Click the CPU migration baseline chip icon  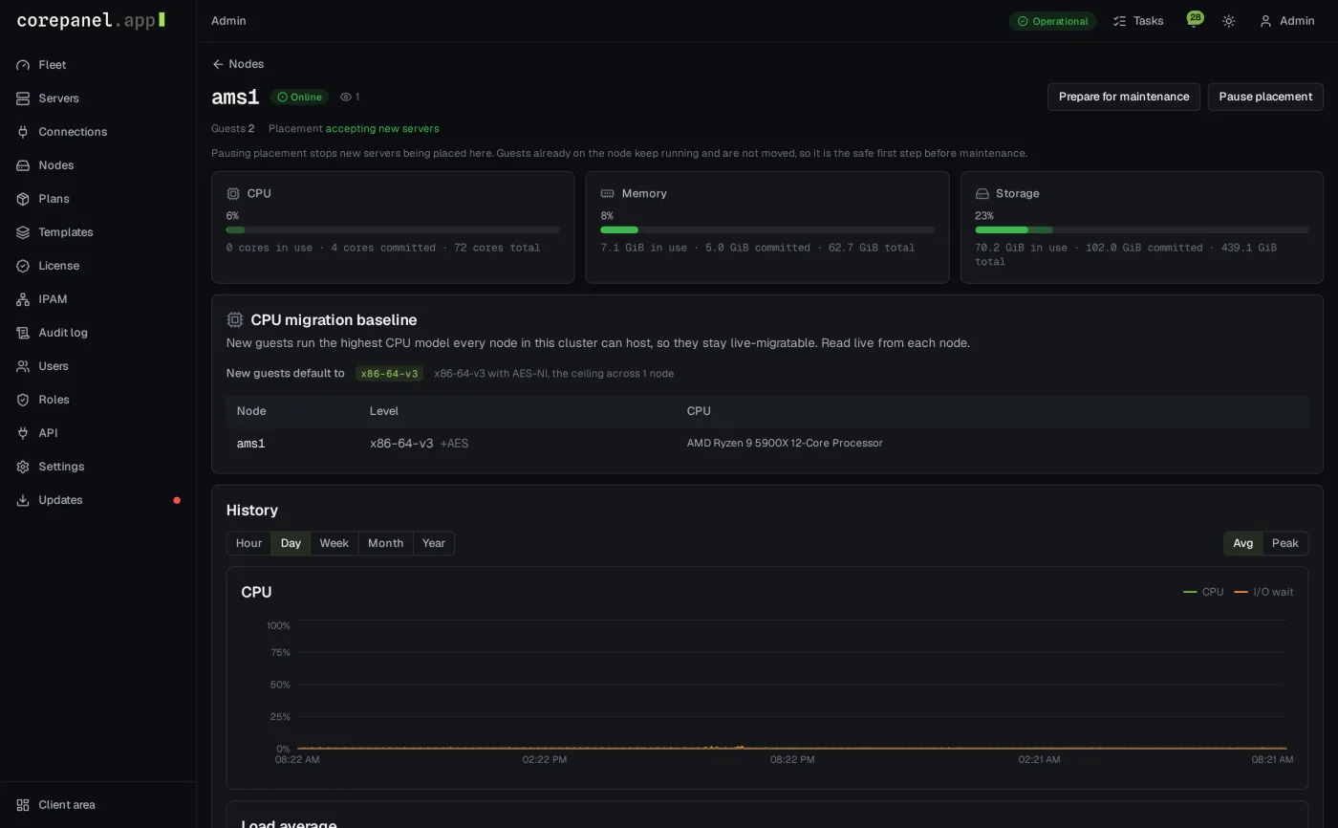[x=235, y=319]
